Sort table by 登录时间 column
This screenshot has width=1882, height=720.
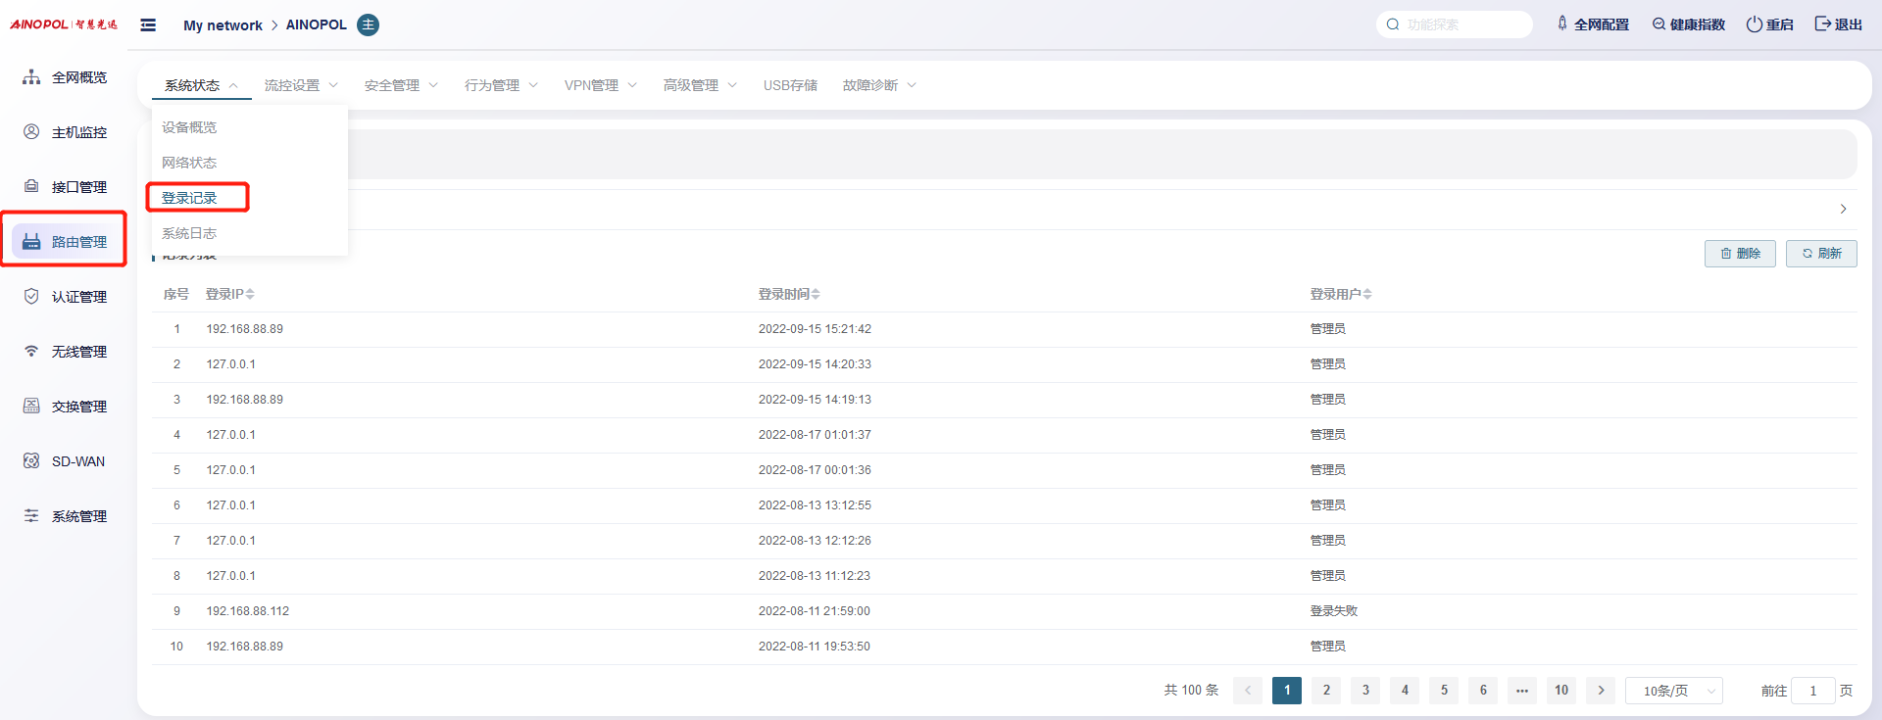(816, 294)
